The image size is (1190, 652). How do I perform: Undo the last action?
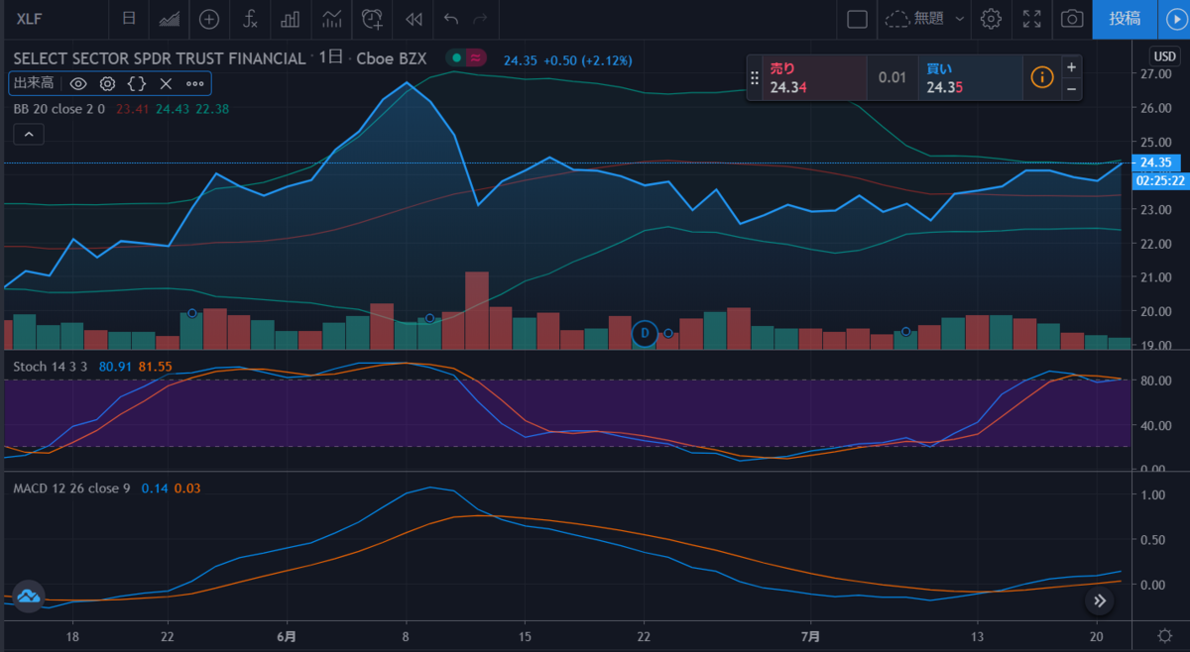[451, 19]
